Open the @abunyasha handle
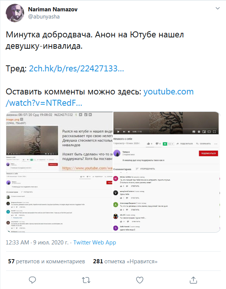 tap(44, 17)
